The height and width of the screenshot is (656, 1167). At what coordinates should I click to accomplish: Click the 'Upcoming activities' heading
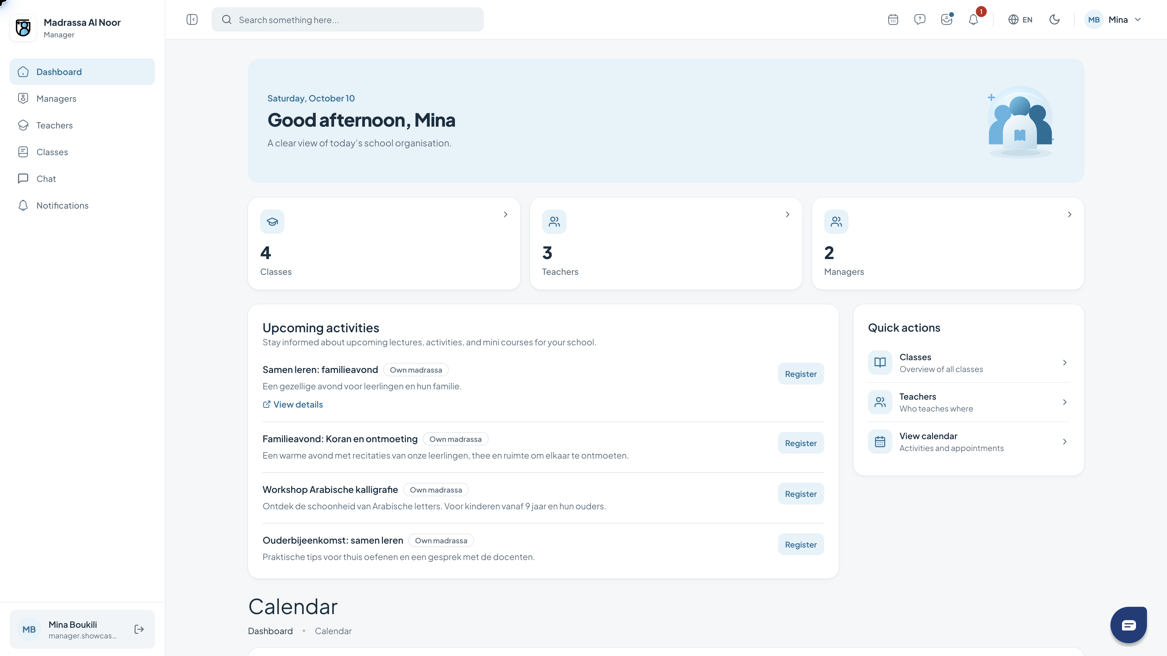(321, 328)
